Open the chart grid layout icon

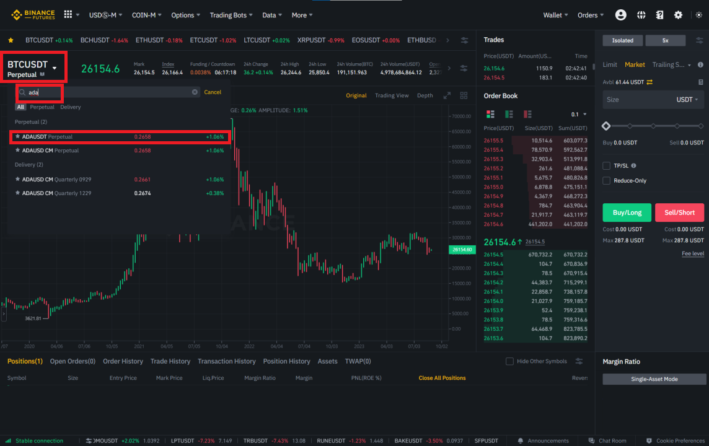464,95
